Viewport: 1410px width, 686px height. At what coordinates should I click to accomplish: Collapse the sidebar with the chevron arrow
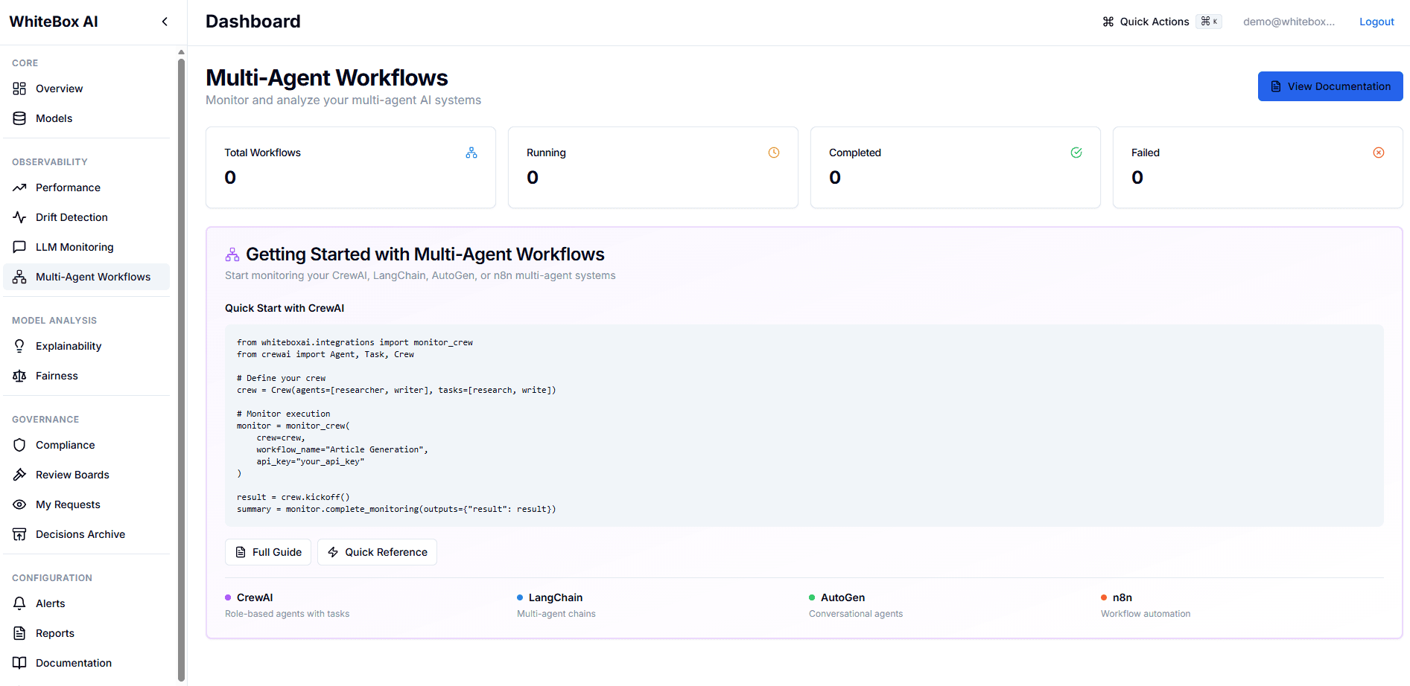pyautogui.click(x=165, y=22)
